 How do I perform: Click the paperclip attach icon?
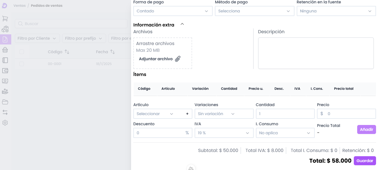point(178,59)
